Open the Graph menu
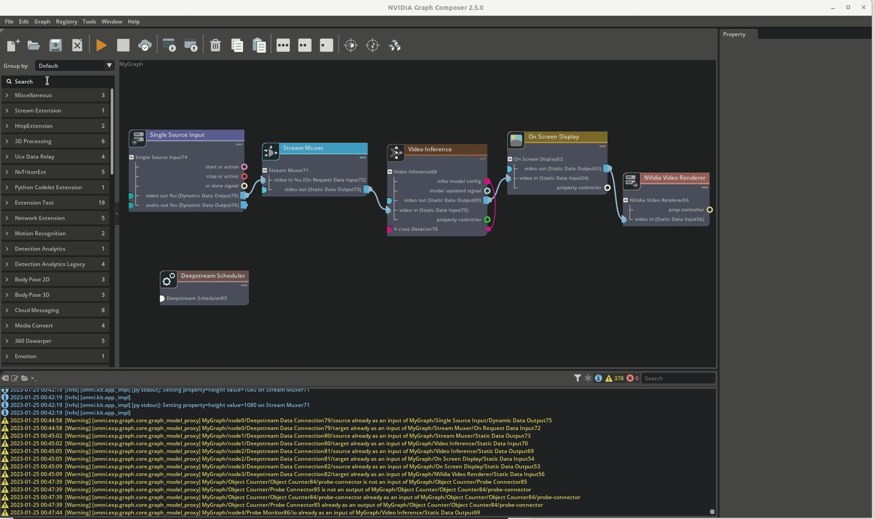 [x=42, y=21]
